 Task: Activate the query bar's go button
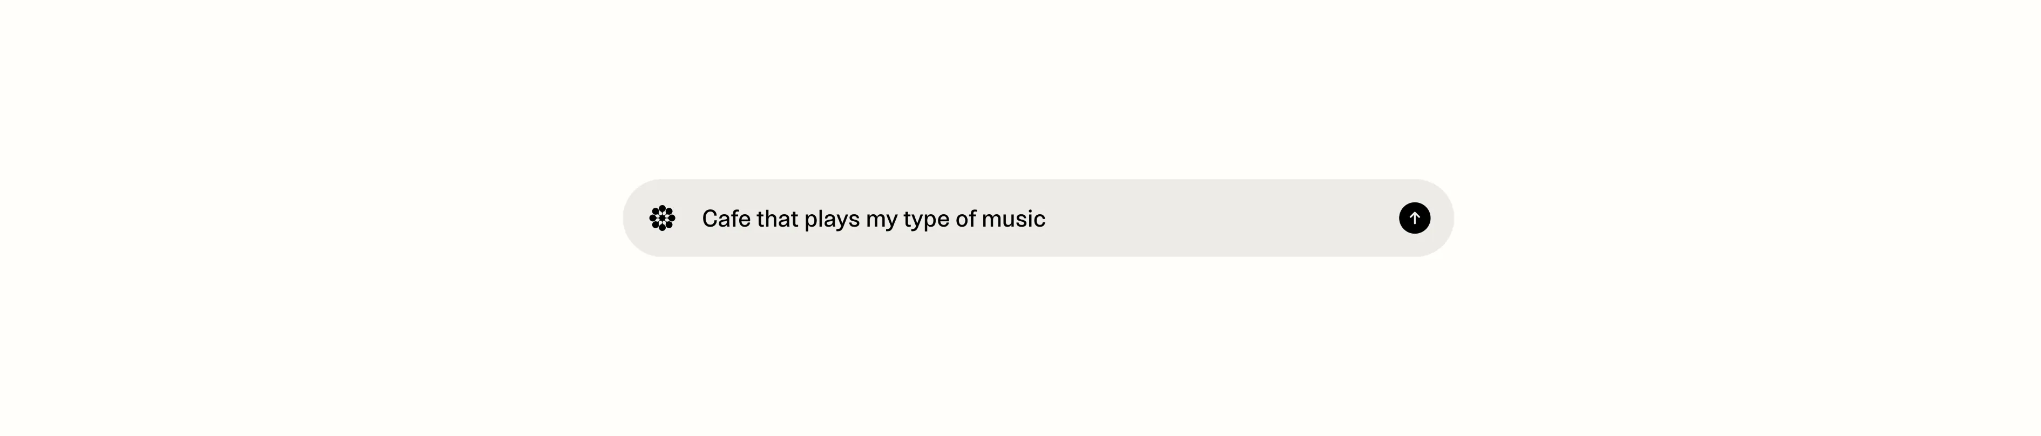(x=1414, y=217)
